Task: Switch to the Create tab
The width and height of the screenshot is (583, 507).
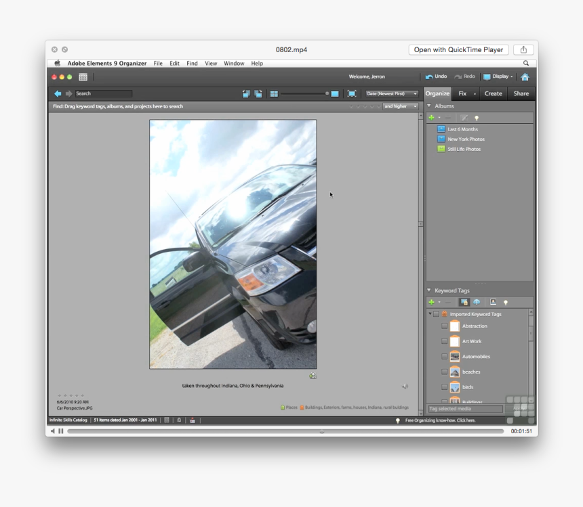Action: tap(493, 93)
